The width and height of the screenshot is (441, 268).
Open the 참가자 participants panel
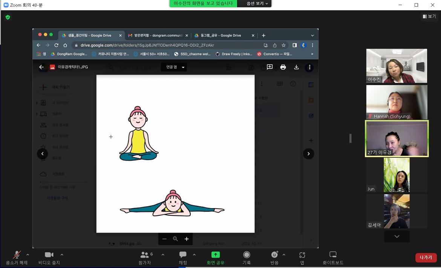pyautogui.click(x=144, y=257)
